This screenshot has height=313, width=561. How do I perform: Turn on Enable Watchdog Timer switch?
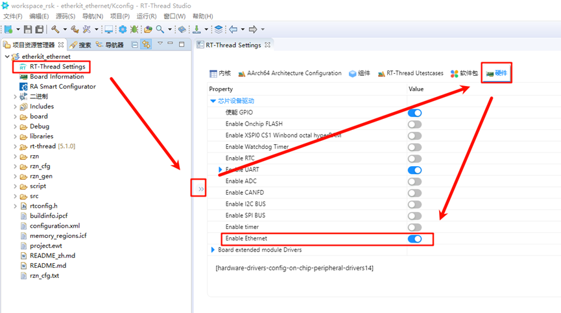(x=414, y=147)
